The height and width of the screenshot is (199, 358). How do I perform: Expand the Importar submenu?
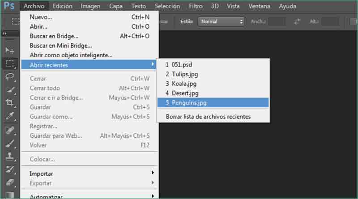click(x=89, y=174)
